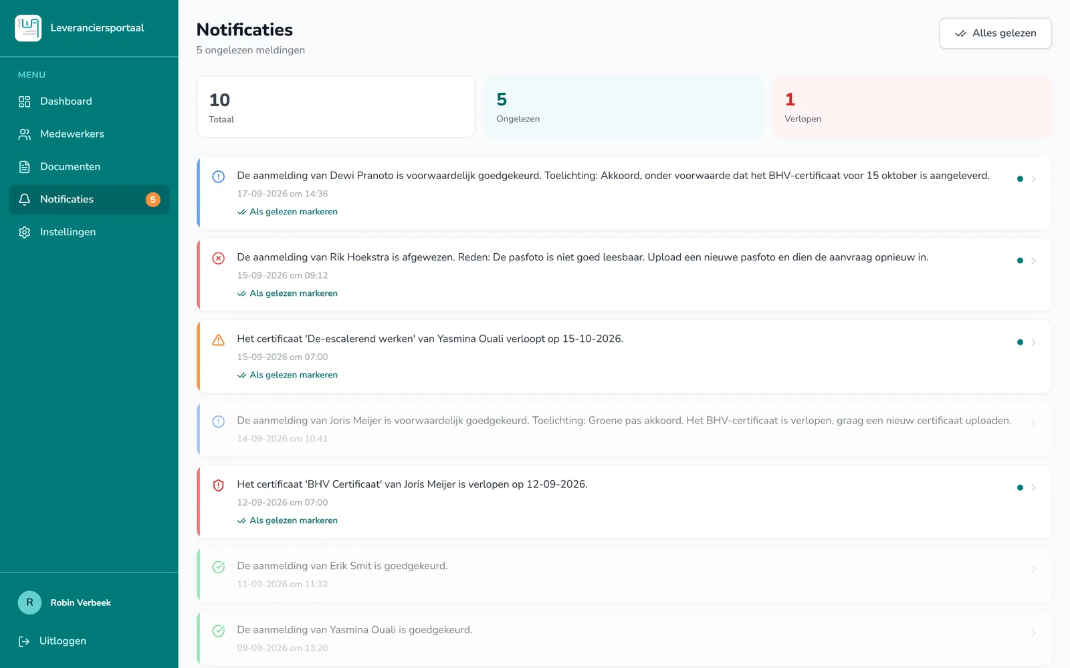
Task: Click the '5 ongelezen meldingen' subtitle
Action: (x=251, y=50)
